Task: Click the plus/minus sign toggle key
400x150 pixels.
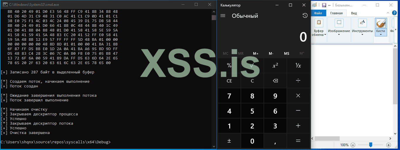Action: (x=229, y=141)
